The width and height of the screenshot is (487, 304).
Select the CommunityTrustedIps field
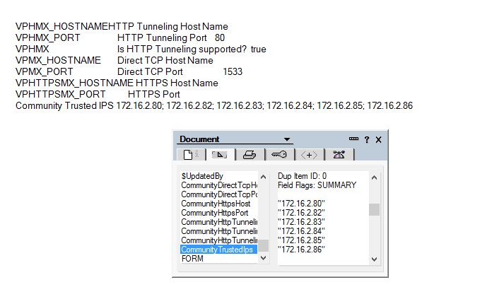tap(217, 250)
